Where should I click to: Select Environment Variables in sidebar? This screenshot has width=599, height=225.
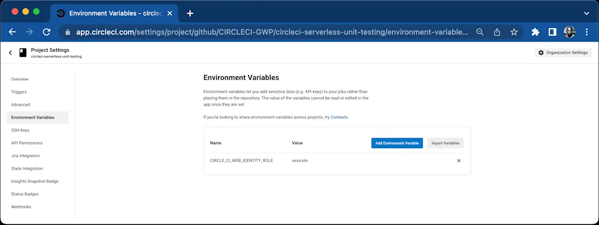point(38,117)
